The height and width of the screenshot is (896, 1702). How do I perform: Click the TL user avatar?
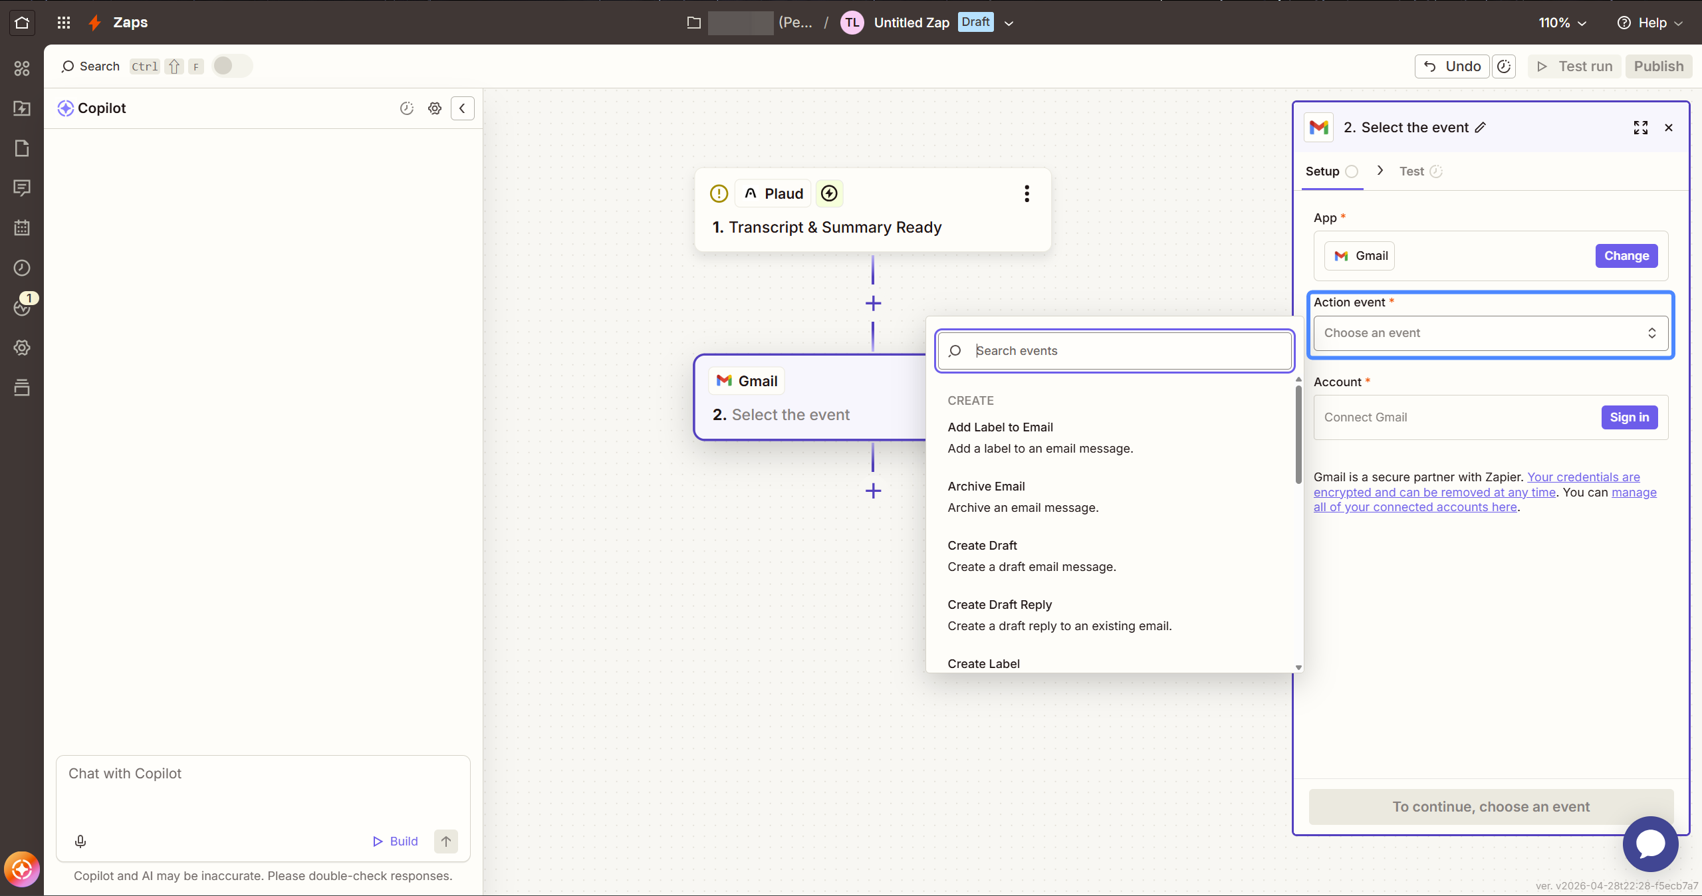tap(852, 23)
